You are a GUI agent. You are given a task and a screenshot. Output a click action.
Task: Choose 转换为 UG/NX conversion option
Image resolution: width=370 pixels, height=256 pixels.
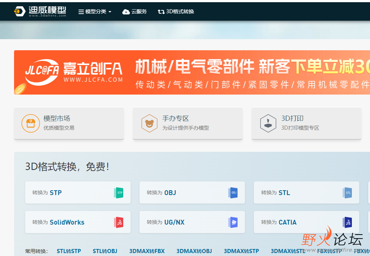192,222
